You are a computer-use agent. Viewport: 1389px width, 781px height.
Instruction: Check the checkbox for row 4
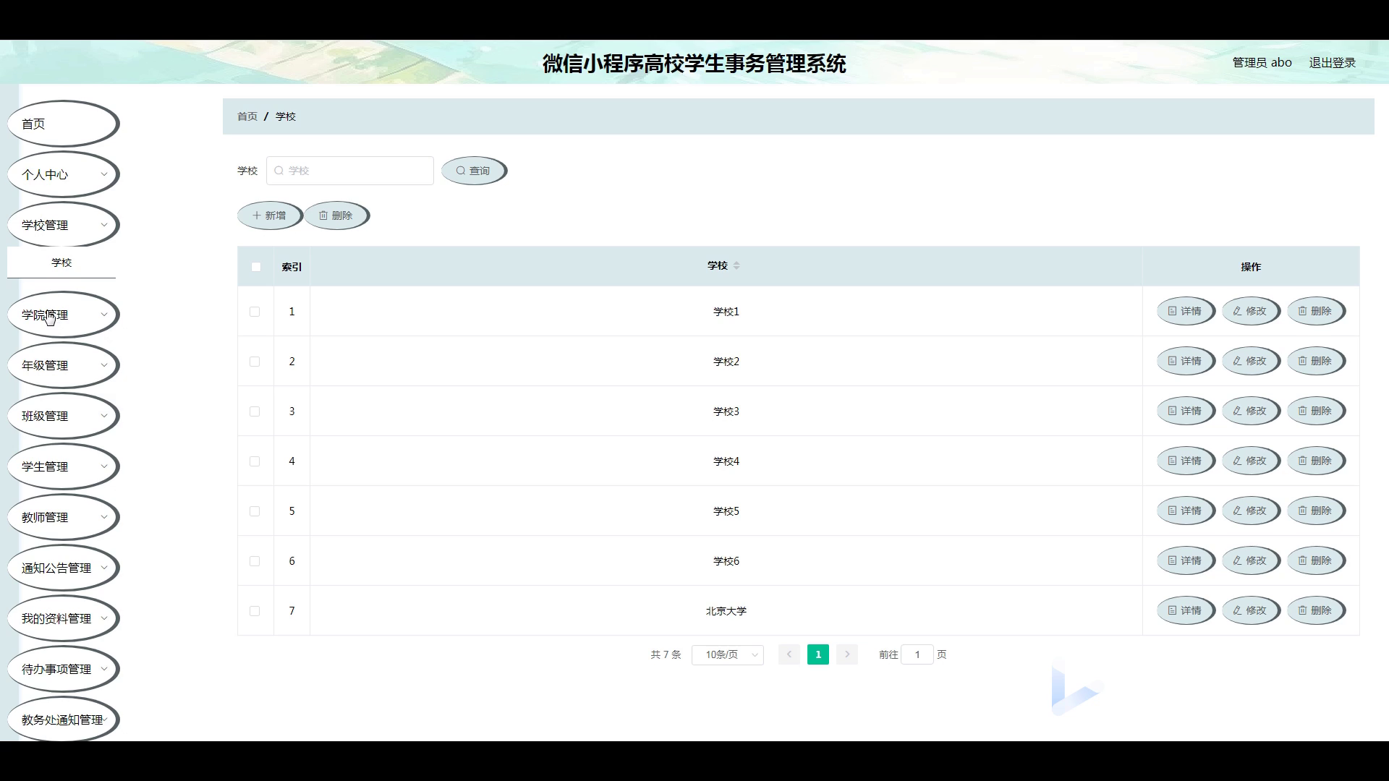pos(255,461)
